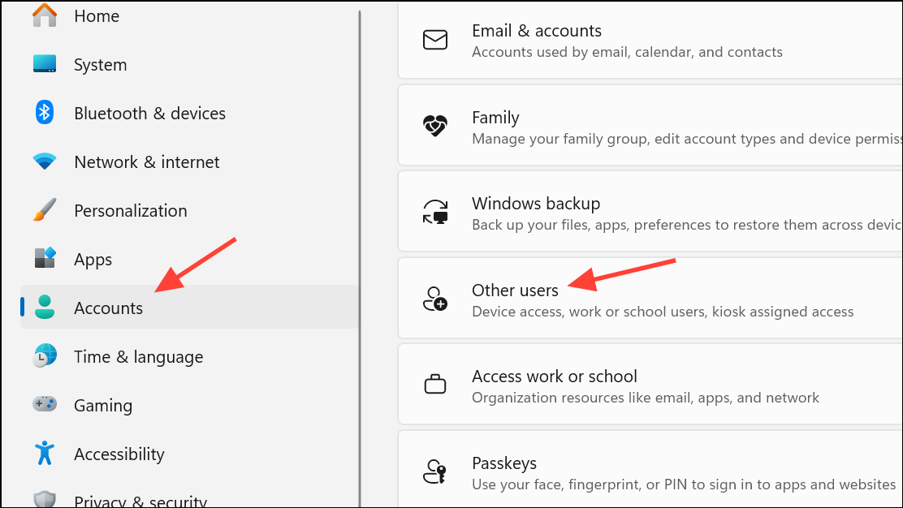Click the Privacy & security shield icon
Screen dimensions: 903x508
[x=45, y=499]
